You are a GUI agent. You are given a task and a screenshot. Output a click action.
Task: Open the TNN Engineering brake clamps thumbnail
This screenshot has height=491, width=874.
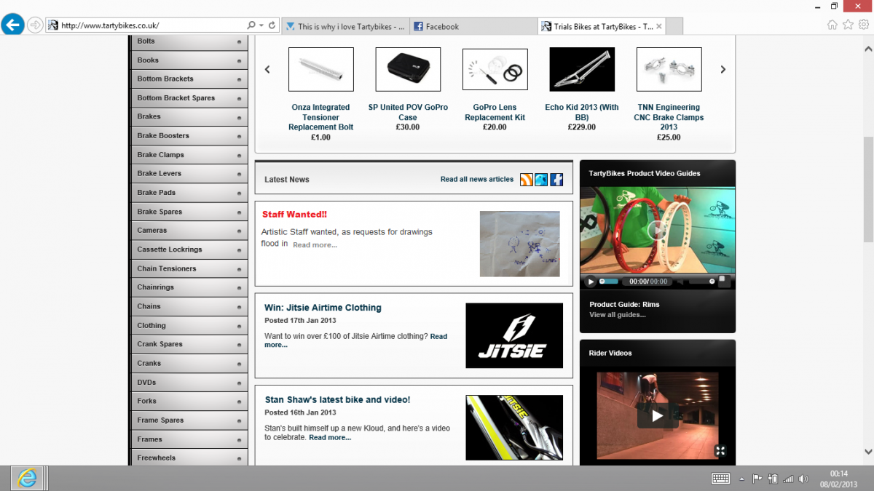click(669, 69)
